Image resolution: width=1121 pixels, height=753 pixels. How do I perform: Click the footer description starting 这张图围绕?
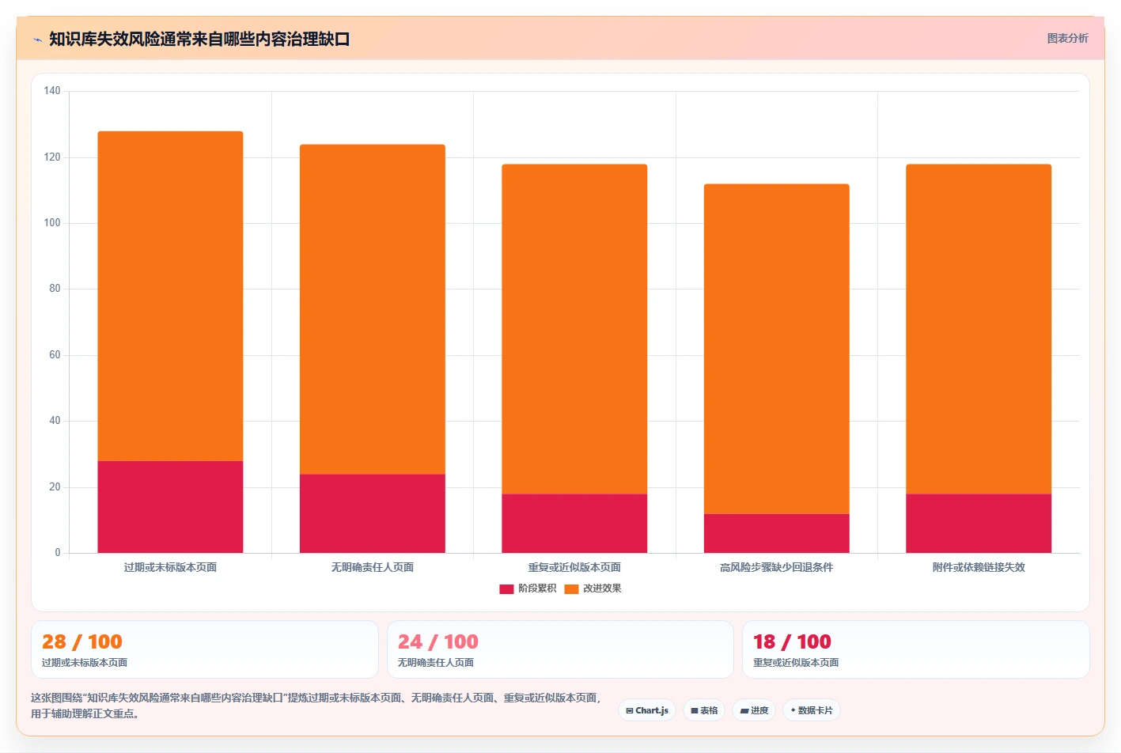[x=317, y=706]
